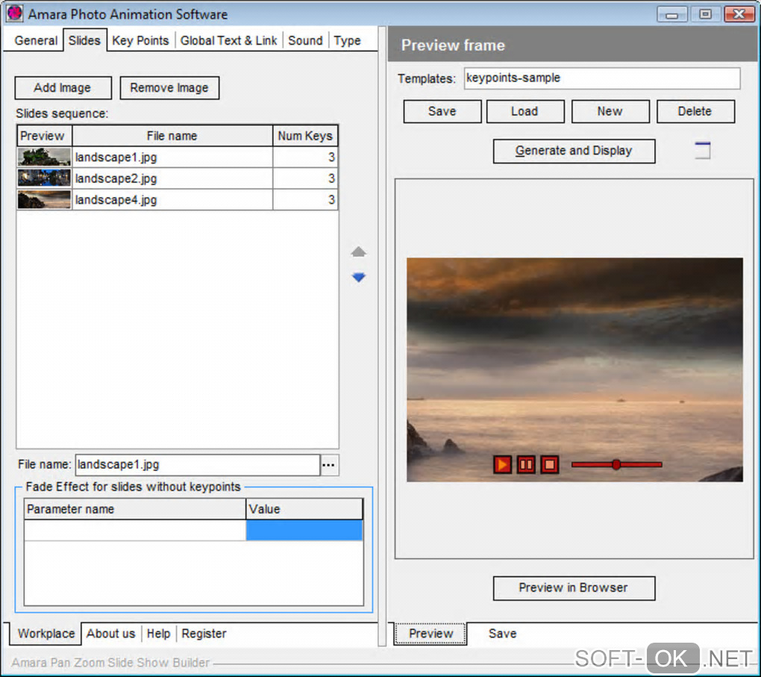Click the play button in preview

(x=502, y=465)
